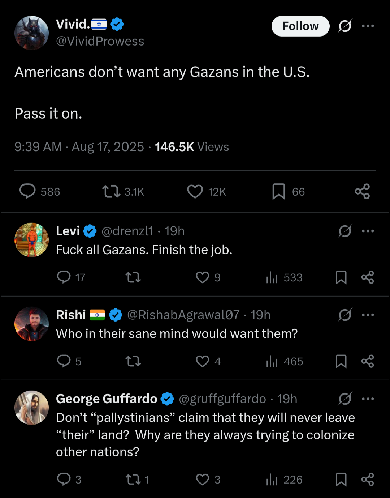This screenshot has width=390, height=498.
Task: Open the three-dot menu on Rishi's reply
Action: click(368, 315)
